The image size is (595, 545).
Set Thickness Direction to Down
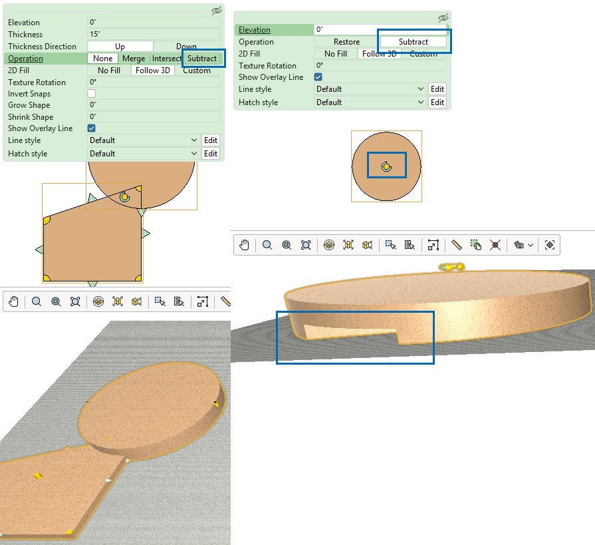point(186,47)
